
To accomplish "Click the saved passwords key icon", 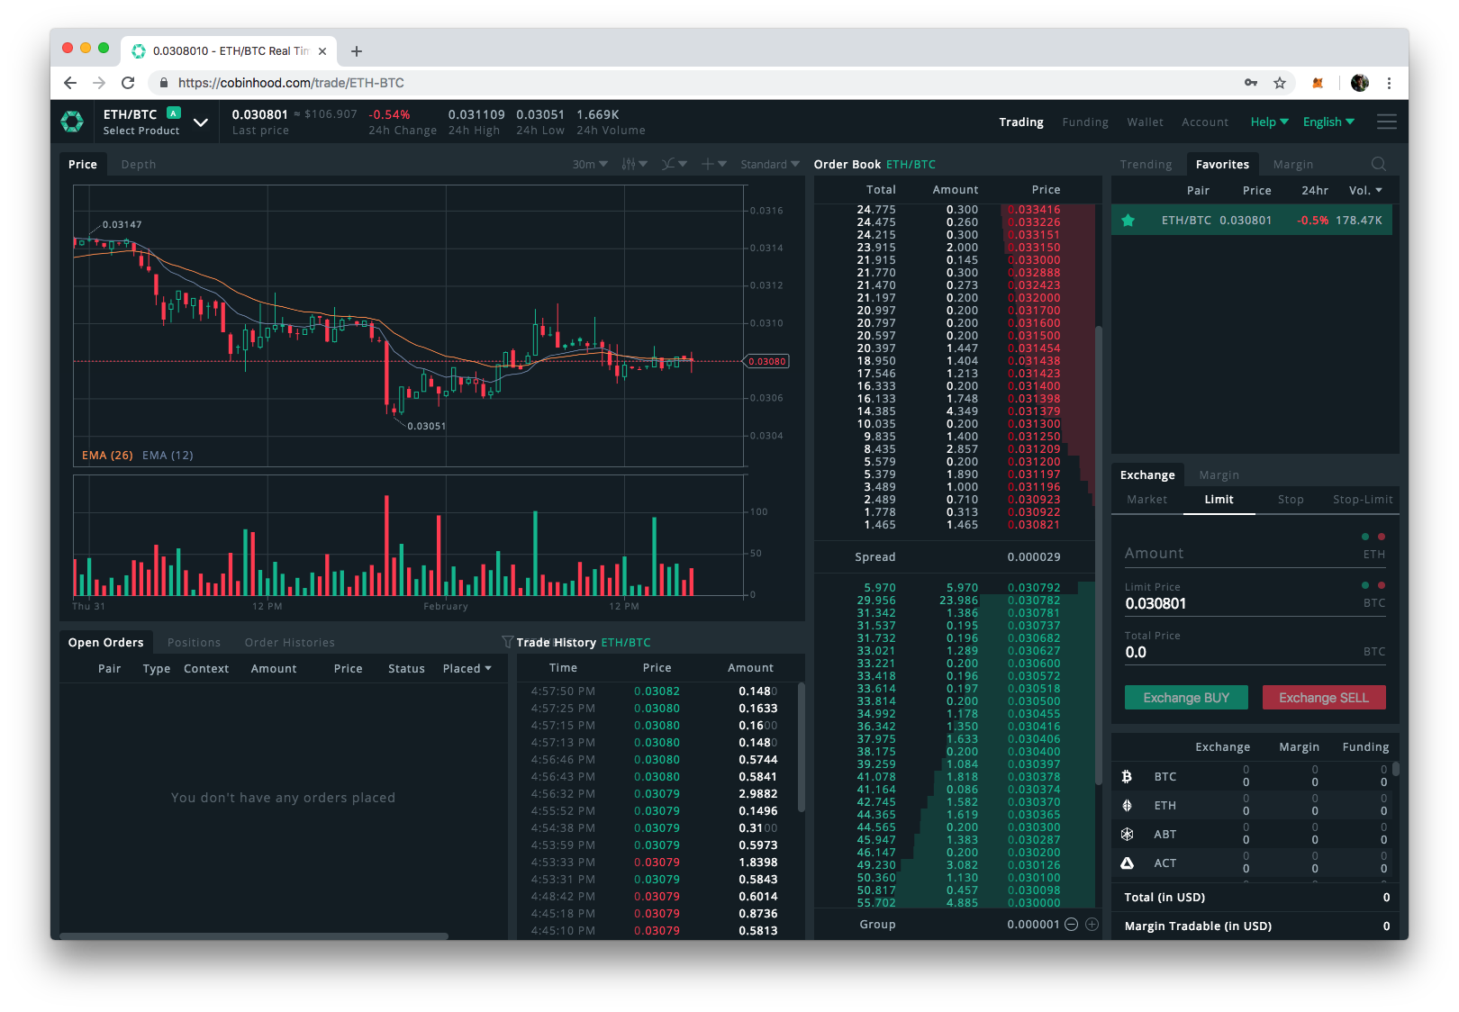I will (x=1251, y=83).
